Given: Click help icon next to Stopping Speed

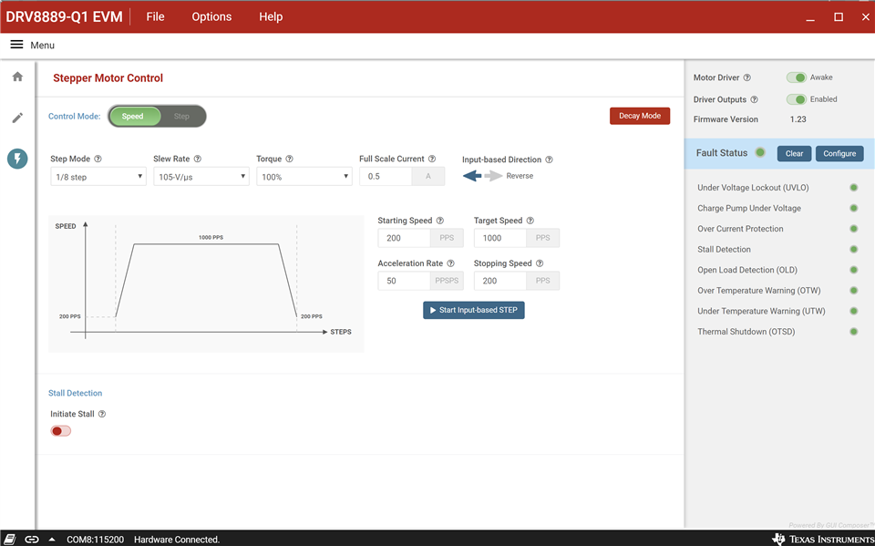Looking at the screenshot, I should coord(539,263).
